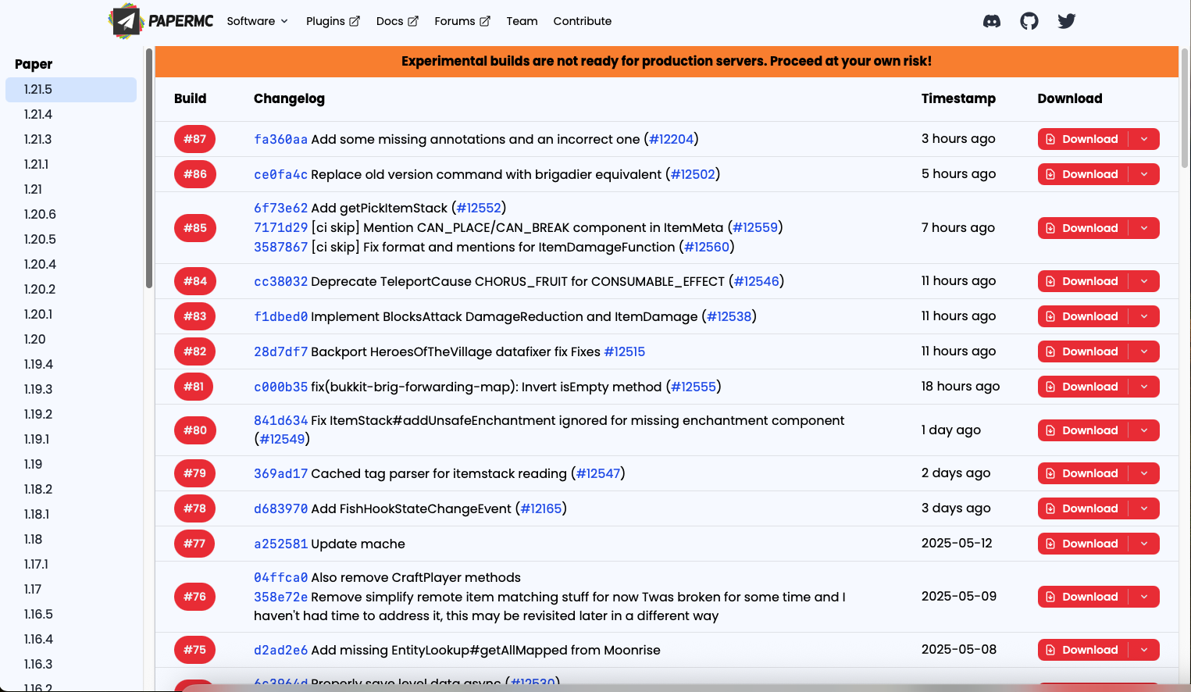Screen dimensions: 1191x692
Task: Select version 1.20.6 in sidebar
Action: [71, 215]
